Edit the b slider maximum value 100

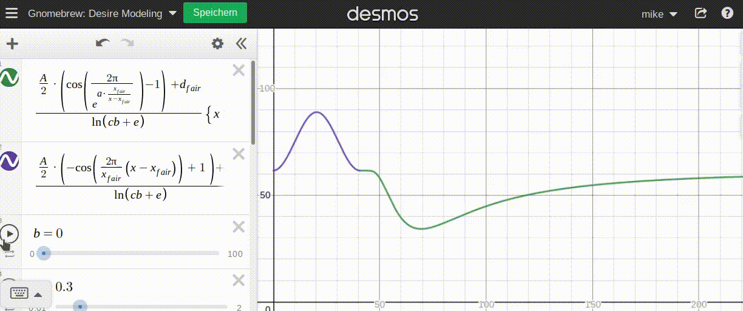pyautogui.click(x=235, y=254)
